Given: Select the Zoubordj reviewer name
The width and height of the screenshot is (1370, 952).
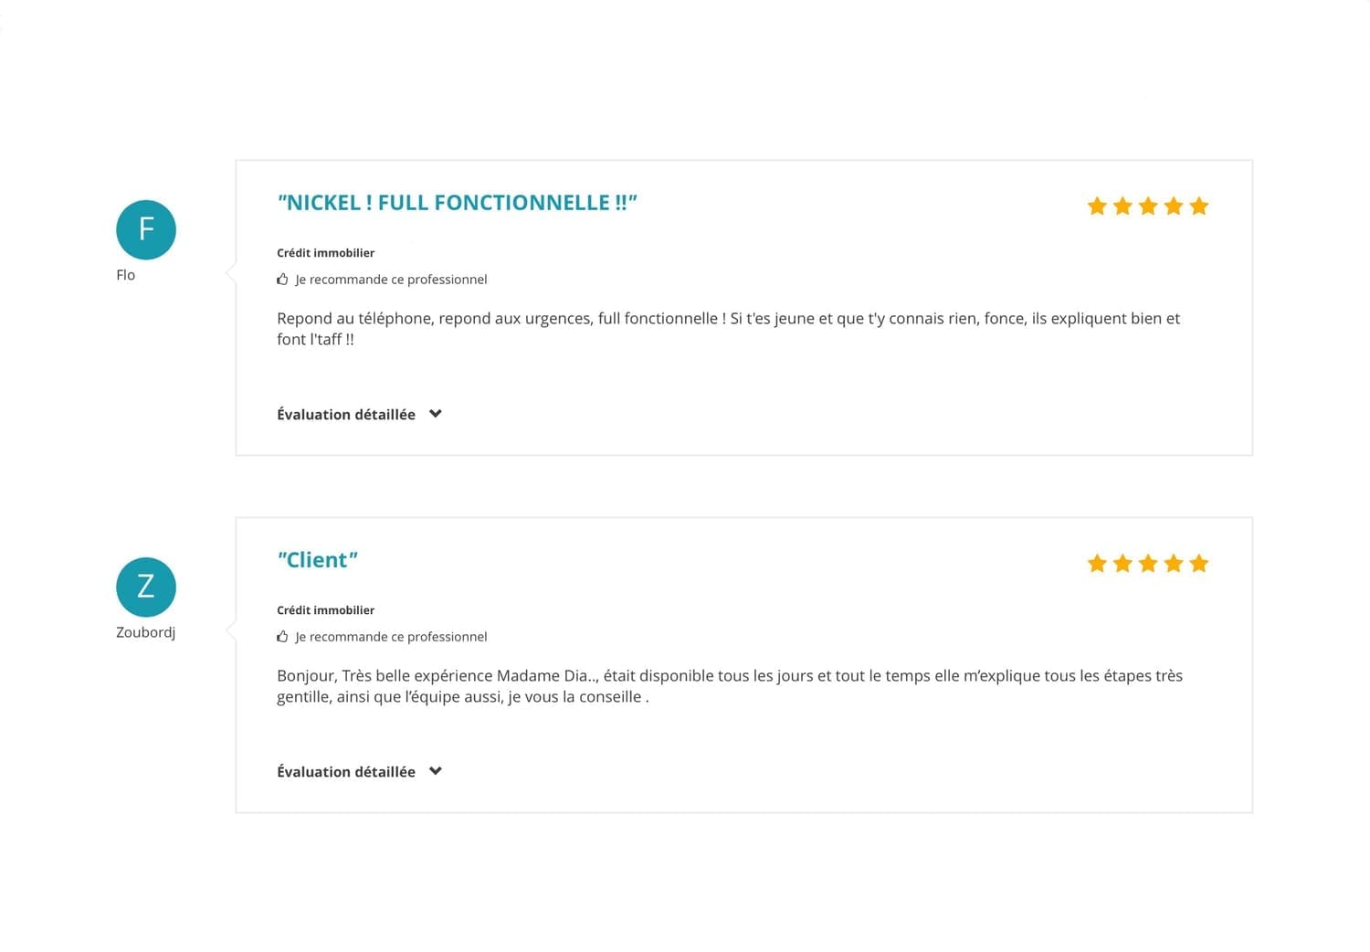Looking at the screenshot, I should click(145, 632).
